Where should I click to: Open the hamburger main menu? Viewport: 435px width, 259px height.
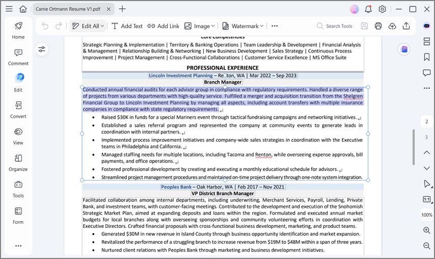point(9,9)
